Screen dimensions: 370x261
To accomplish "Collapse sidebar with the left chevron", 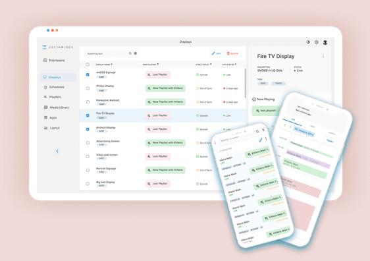I will pyautogui.click(x=57, y=151).
